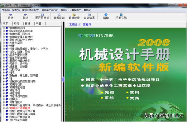This screenshot has height=125, width=187.
Task: Open the 视图(V) menu
Action: click(x=16, y=10)
